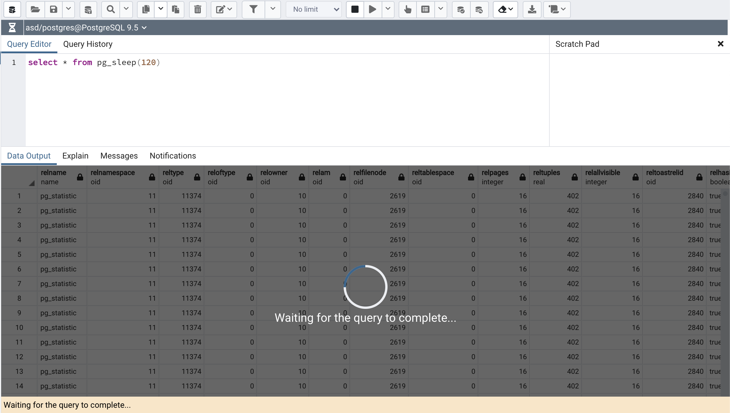Open the Explain tab

[75, 156]
